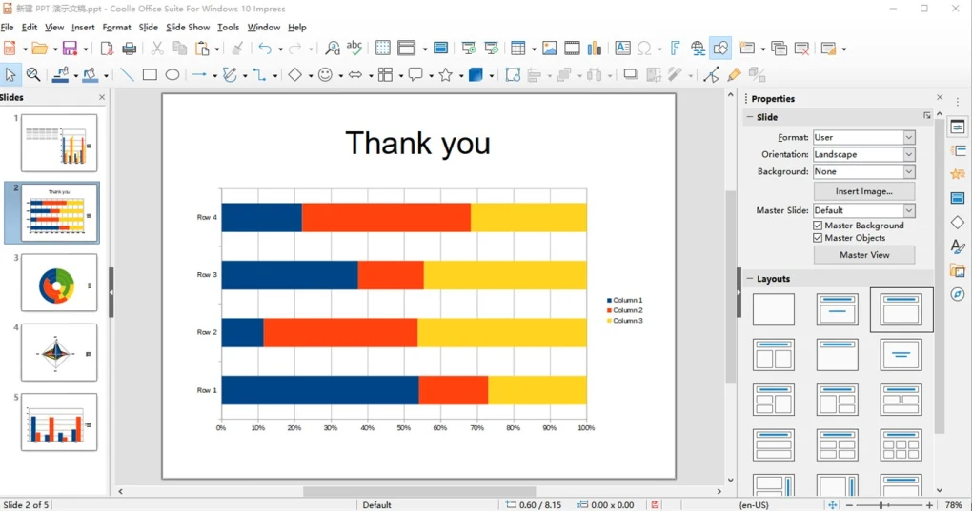Image resolution: width=972 pixels, height=511 pixels.
Task: Click the Spelling check abc icon
Action: tap(354, 48)
